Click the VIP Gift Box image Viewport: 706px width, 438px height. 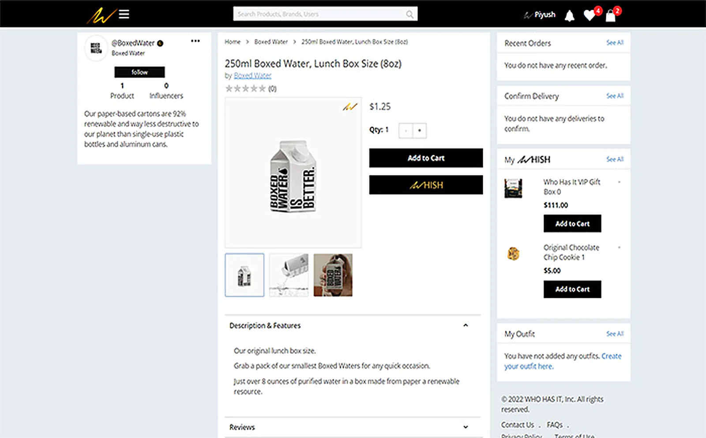513,188
